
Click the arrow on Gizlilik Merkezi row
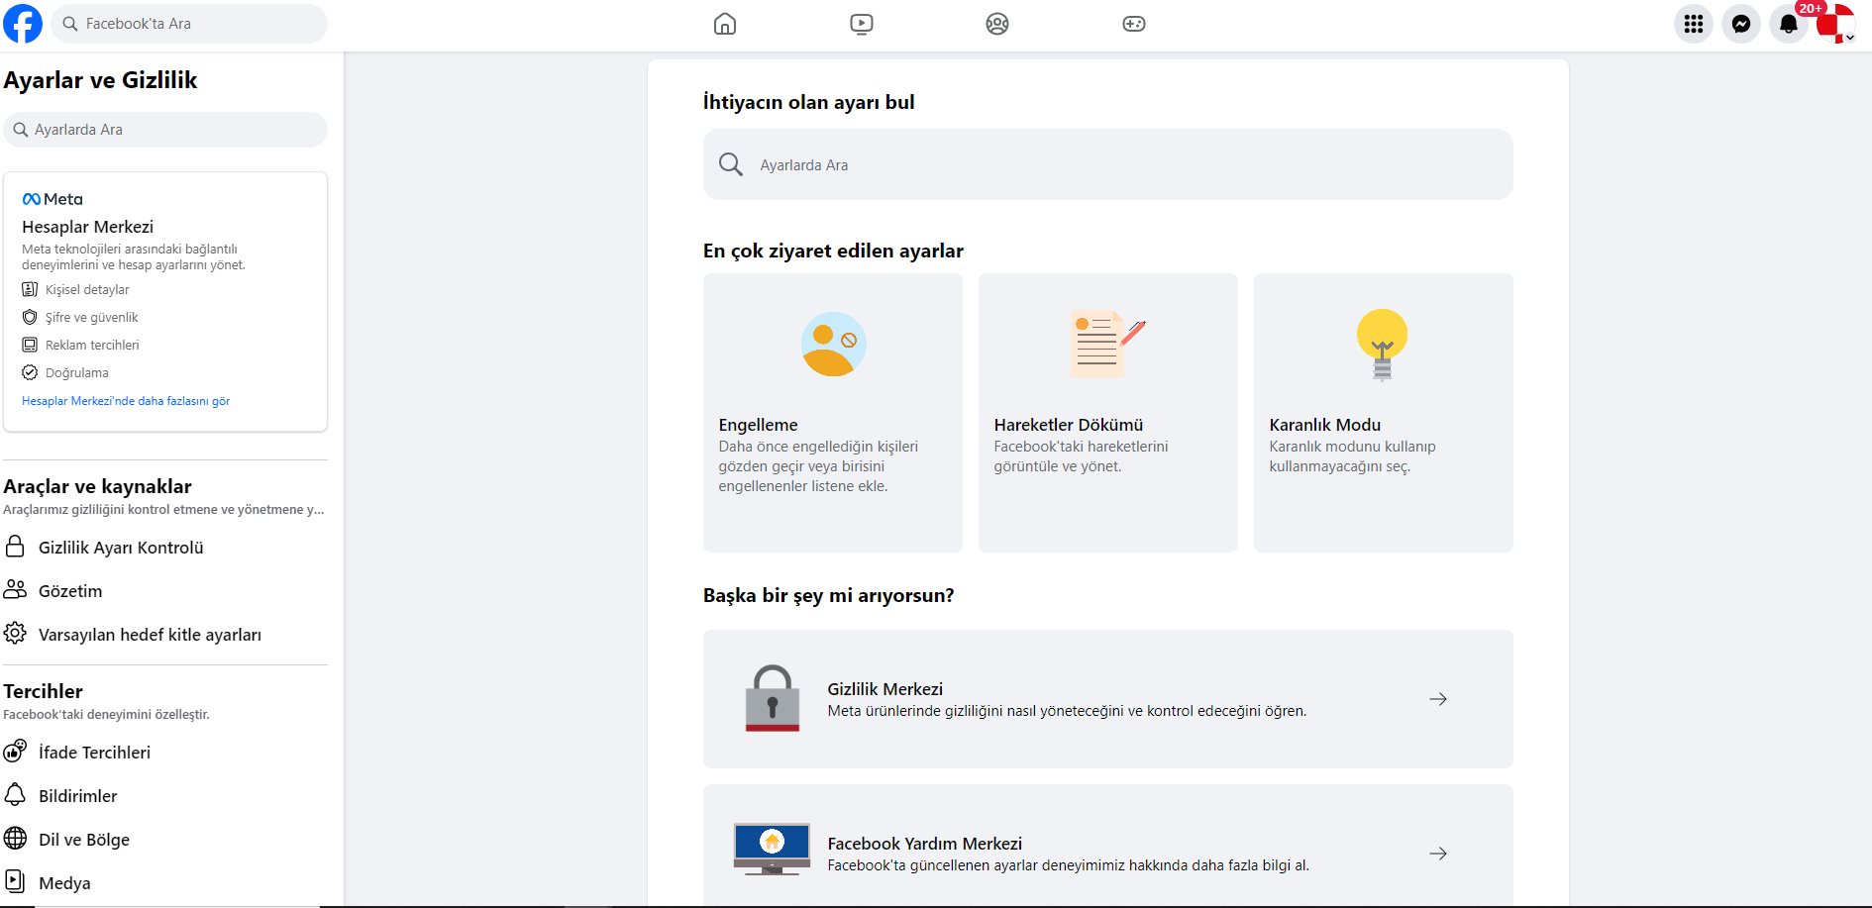(1438, 699)
